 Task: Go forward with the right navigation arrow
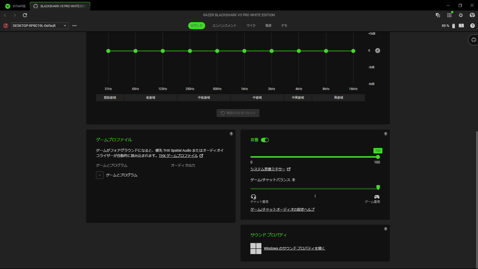[15, 15]
